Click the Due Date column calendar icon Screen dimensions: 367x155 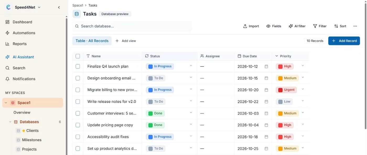[239, 56]
